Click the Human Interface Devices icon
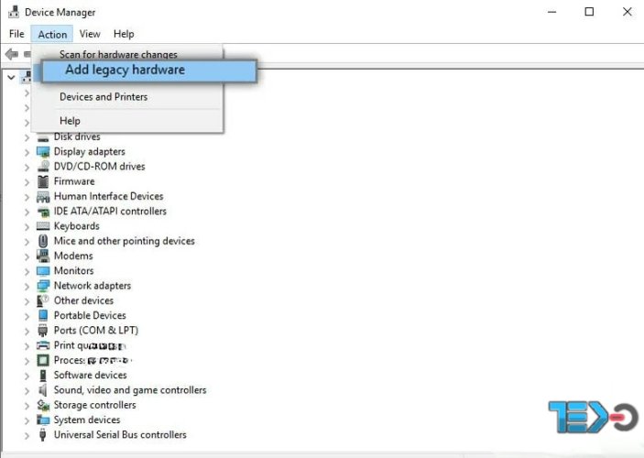This screenshot has width=644, height=458. point(43,196)
